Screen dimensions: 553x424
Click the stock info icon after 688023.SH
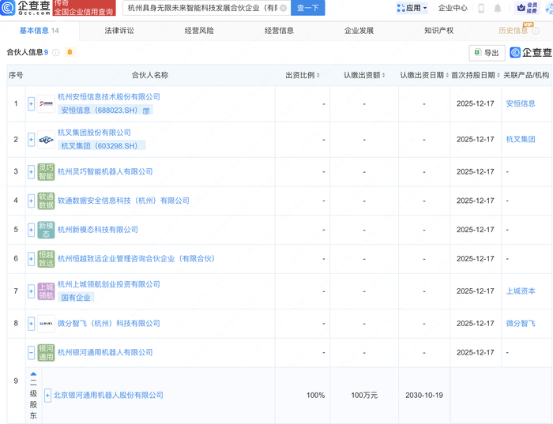145,111
